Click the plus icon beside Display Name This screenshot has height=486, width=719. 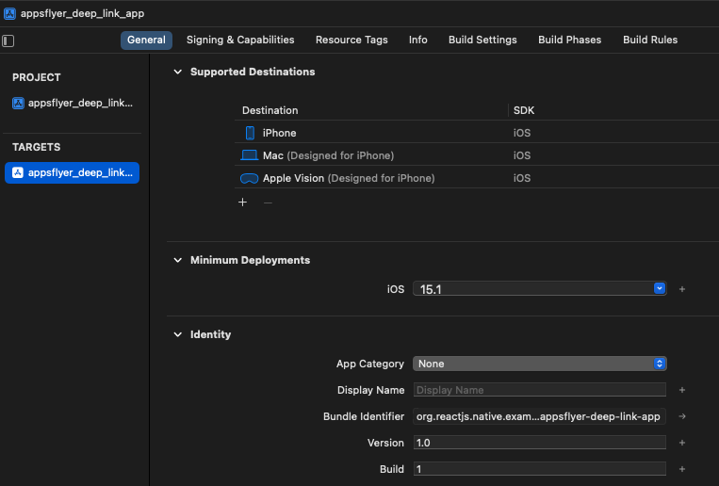click(x=682, y=390)
